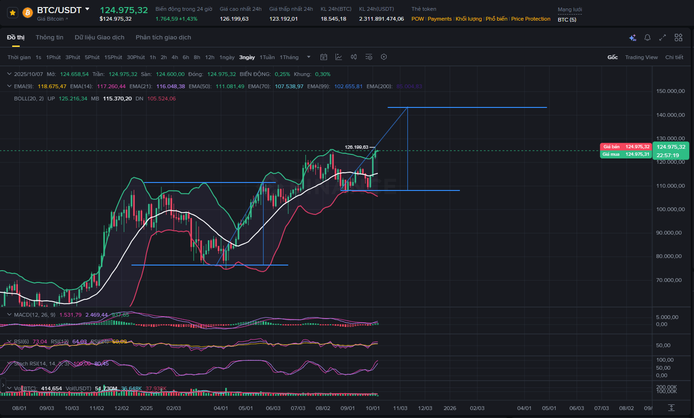Viewport: 694px width, 418px height.
Task: Open the Giá Bitcoin link
Action: (53, 19)
